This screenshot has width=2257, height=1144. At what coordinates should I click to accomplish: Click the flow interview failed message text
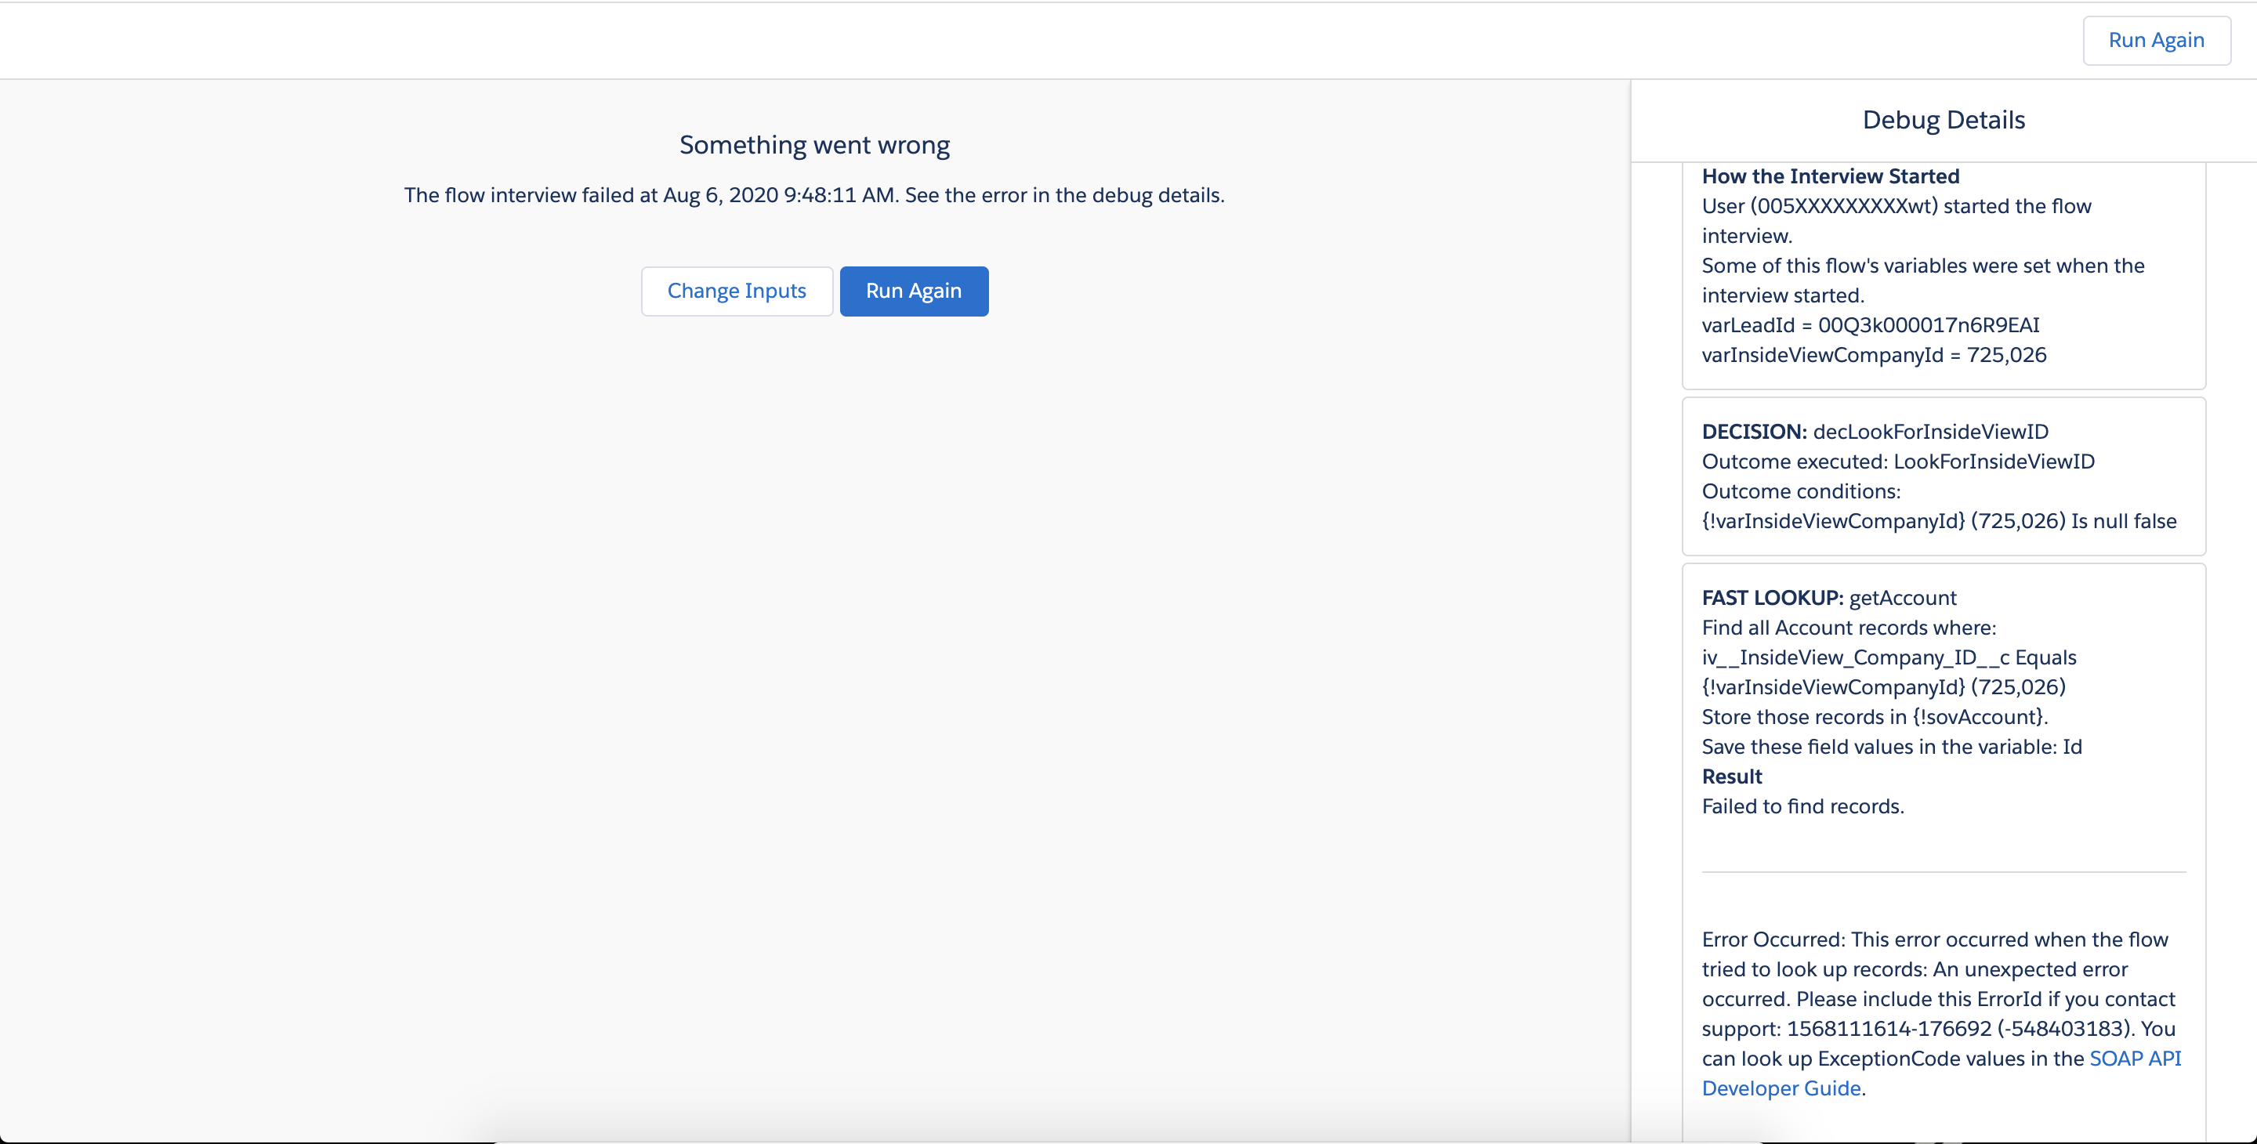pos(814,195)
